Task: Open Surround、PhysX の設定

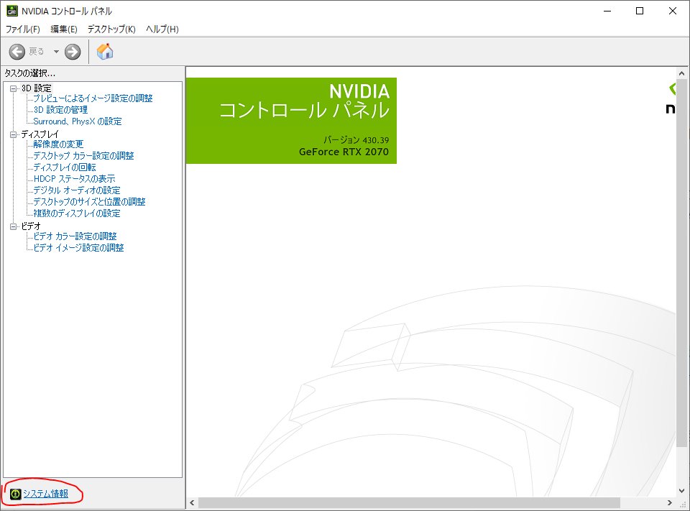Action: point(78,121)
